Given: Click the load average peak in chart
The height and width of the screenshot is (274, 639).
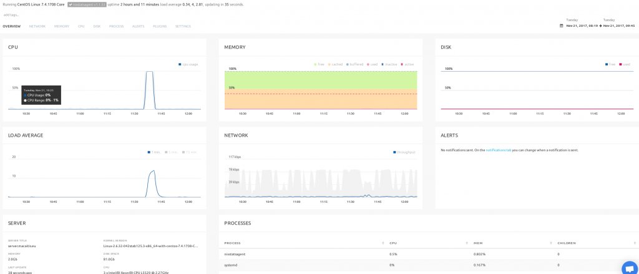Looking at the screenshot, I should pos(153,171).
